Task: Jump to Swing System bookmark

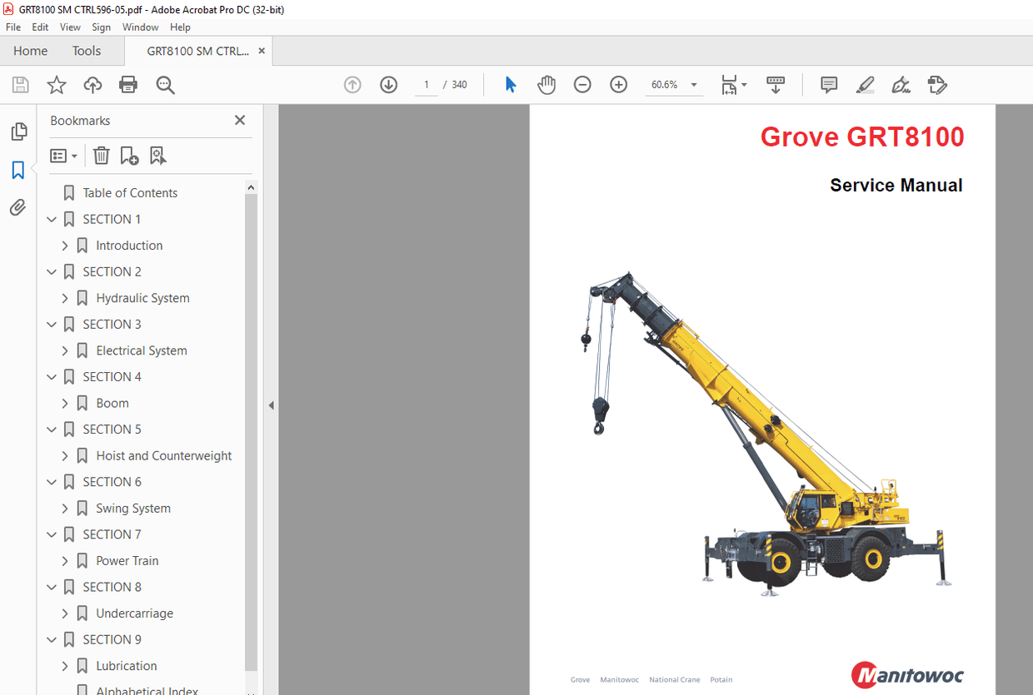Action: [133, 509]
